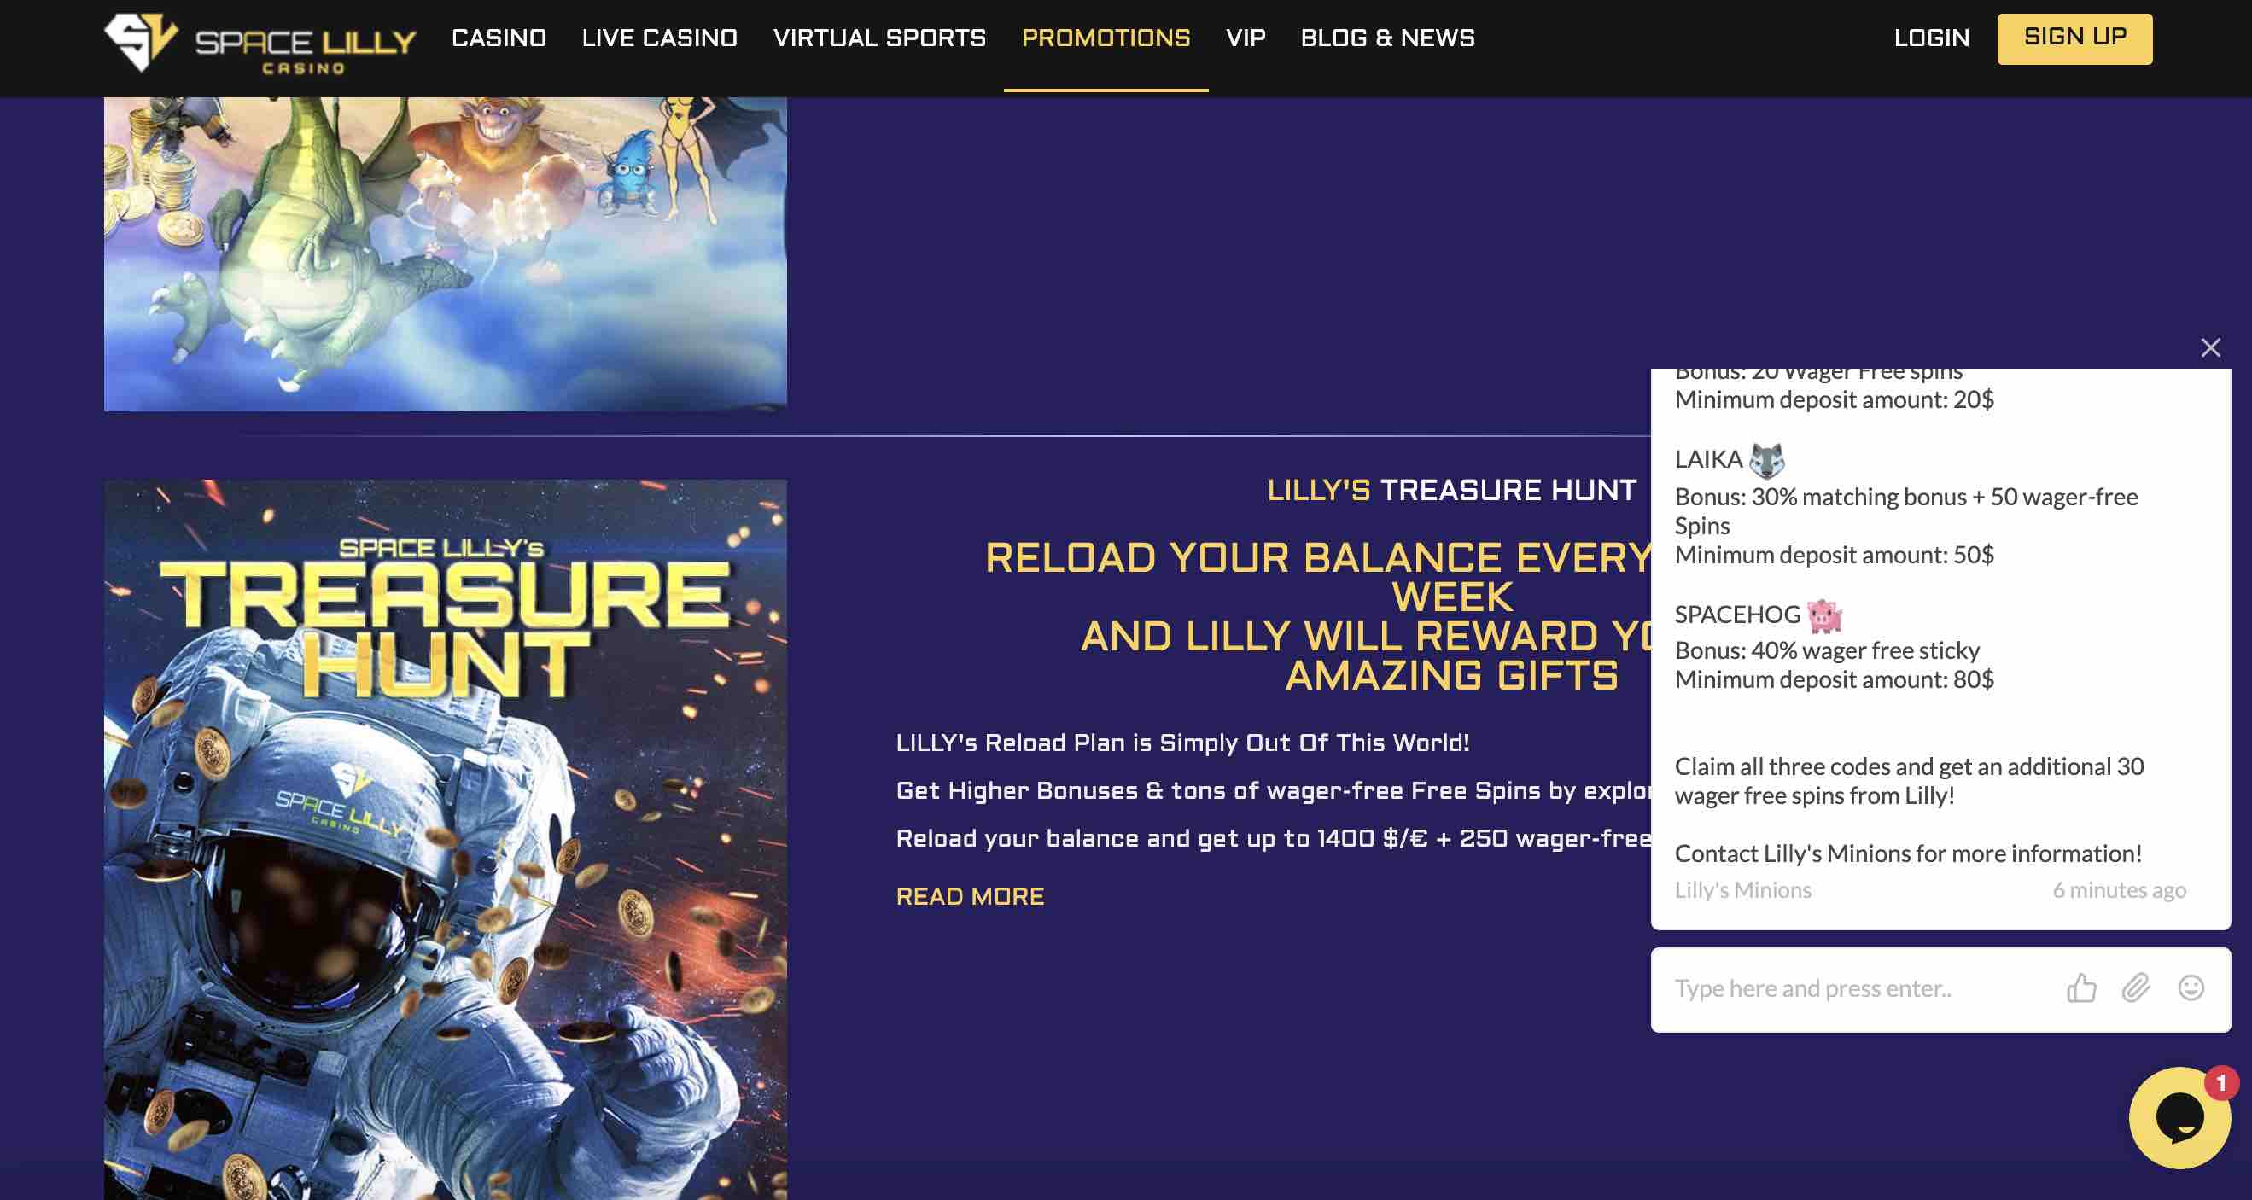Click the Space Lilly Casino logo
Viewport: 2252px width, 1200px height.
pos(260,42)
